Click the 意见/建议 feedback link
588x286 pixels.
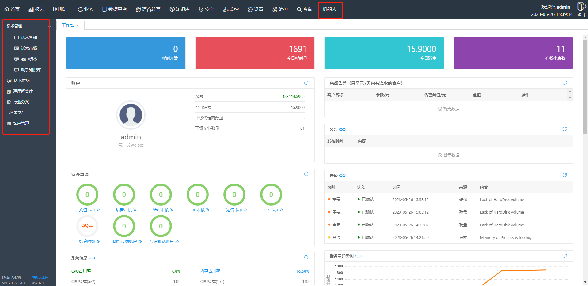click(40, 278)
